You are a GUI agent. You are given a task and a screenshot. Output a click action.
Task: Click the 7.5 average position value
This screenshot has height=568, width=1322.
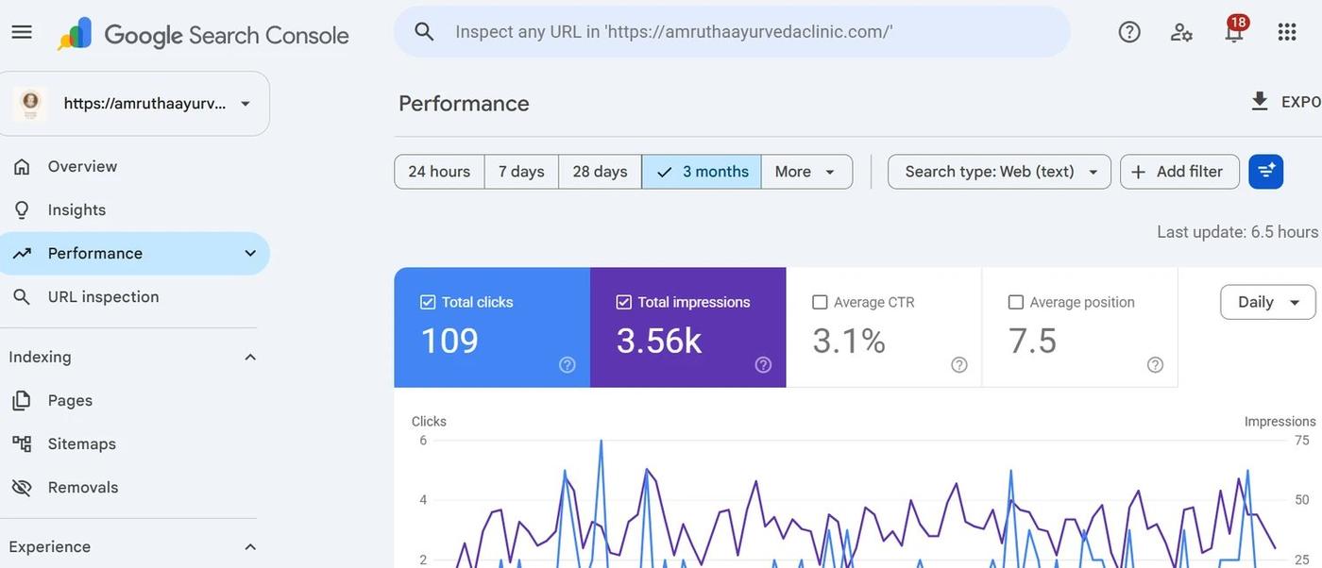[1033, 341]
